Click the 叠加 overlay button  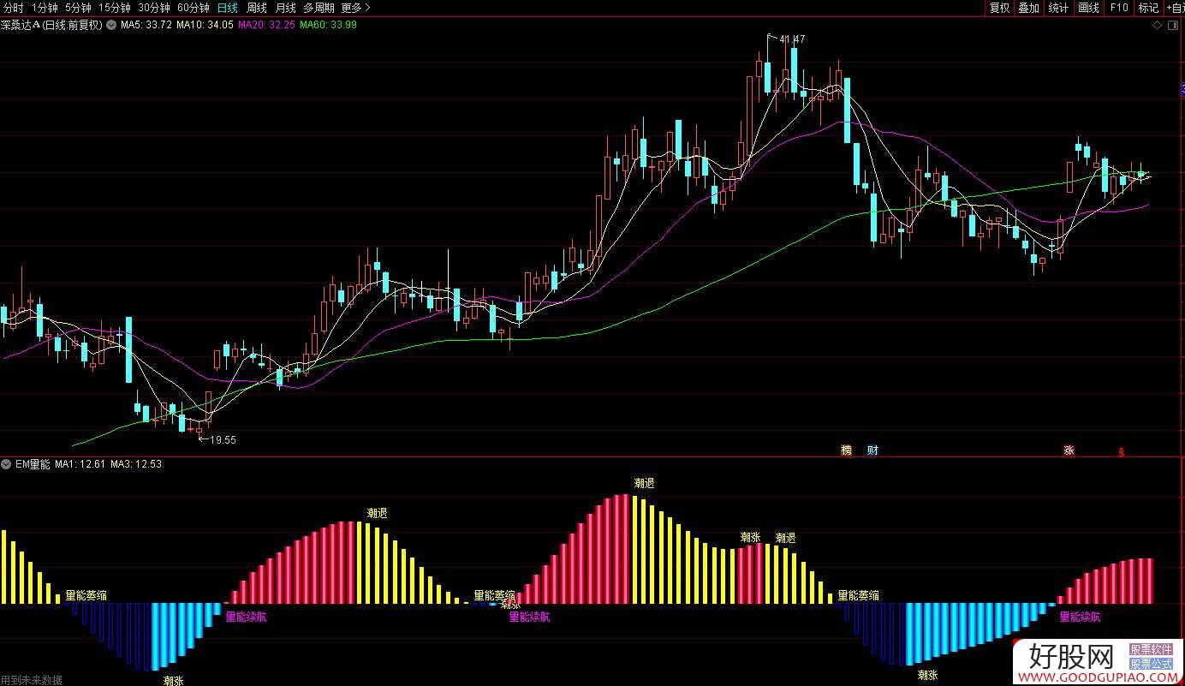[1028, 8]
